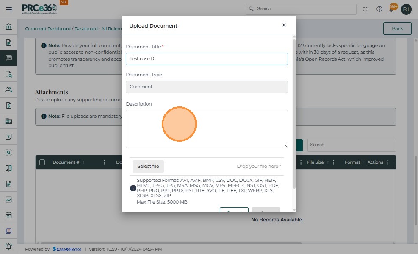This screenshot has width=418, height=254.
Task: Open Document # column options menu
Action: coord(105,162)
